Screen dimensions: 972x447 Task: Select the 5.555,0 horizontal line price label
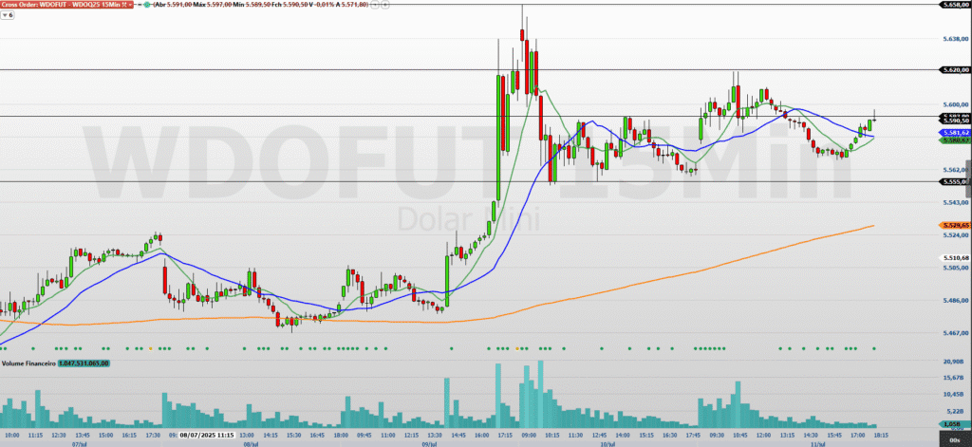pos(952,181)
